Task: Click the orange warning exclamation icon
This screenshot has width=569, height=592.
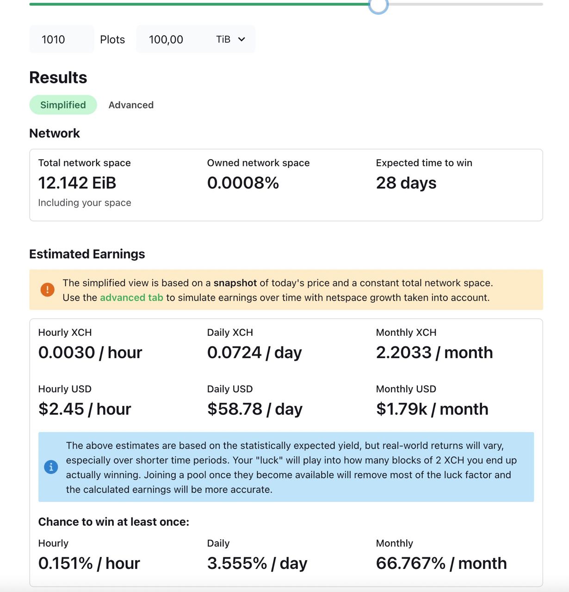Action: click(x=47, y=290)
